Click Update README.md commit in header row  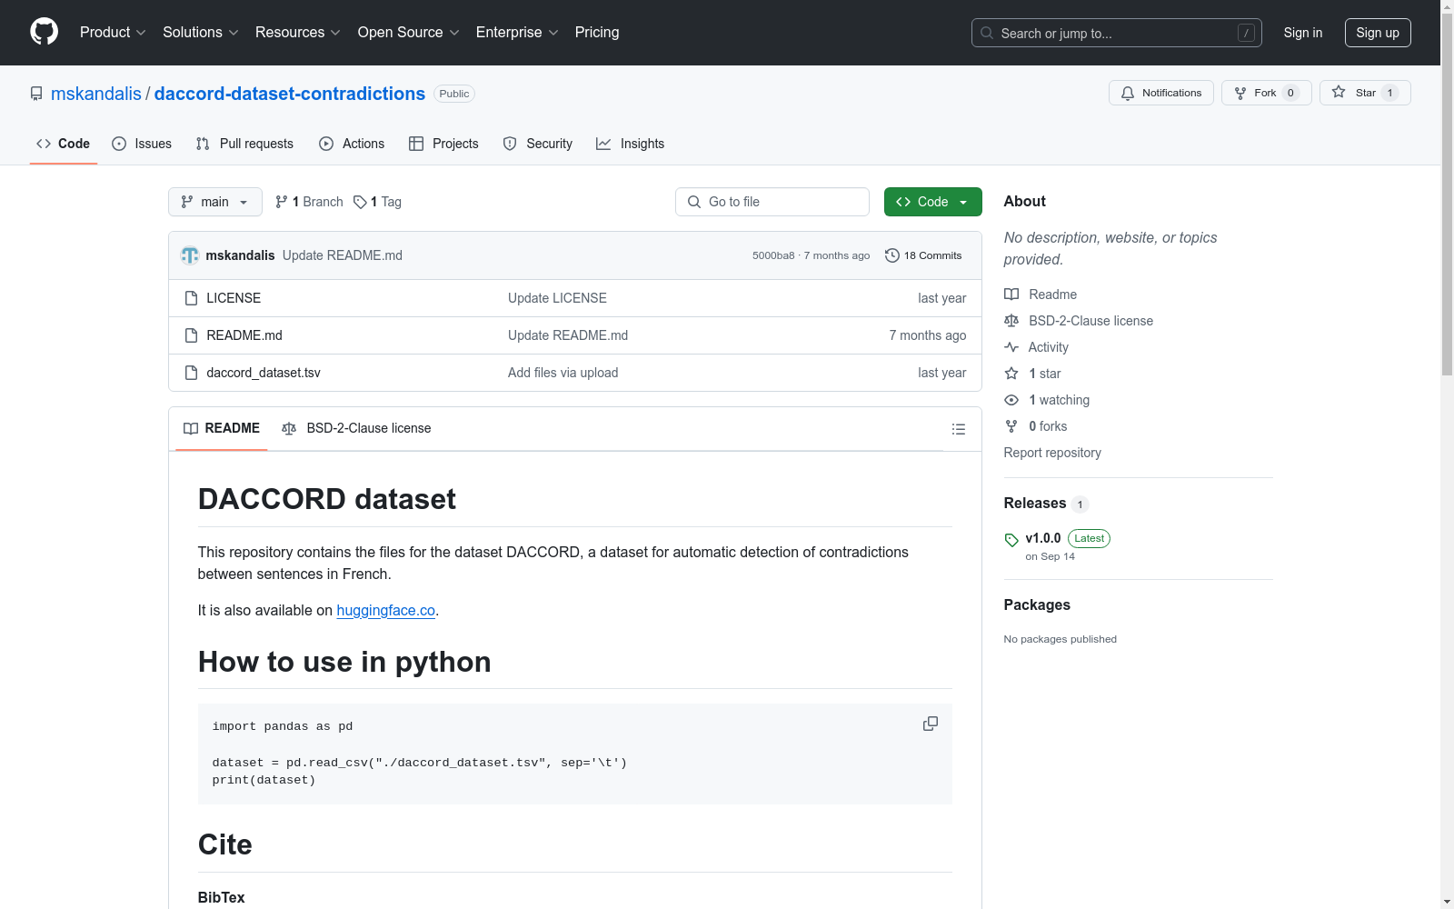(343, 255)
